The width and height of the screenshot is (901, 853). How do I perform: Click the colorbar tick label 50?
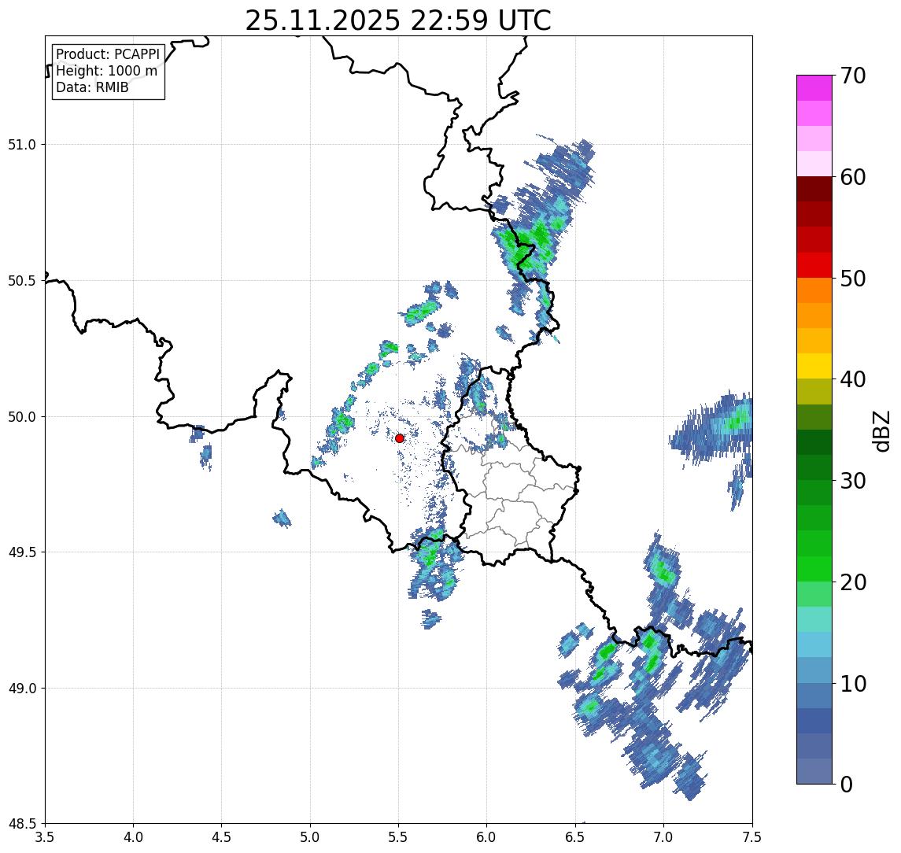coord(853,279)
